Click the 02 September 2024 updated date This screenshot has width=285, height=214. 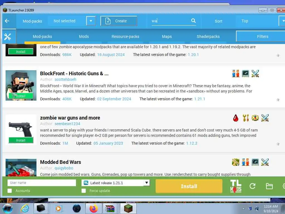pyautogui.click(x=114, y=99)
